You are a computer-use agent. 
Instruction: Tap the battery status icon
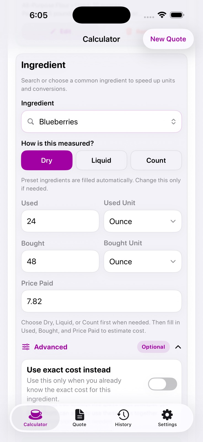(177, 15)
